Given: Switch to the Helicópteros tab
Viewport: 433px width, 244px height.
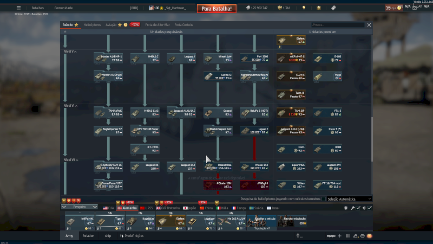Looking at the screenshot, I should pos(92,24).
